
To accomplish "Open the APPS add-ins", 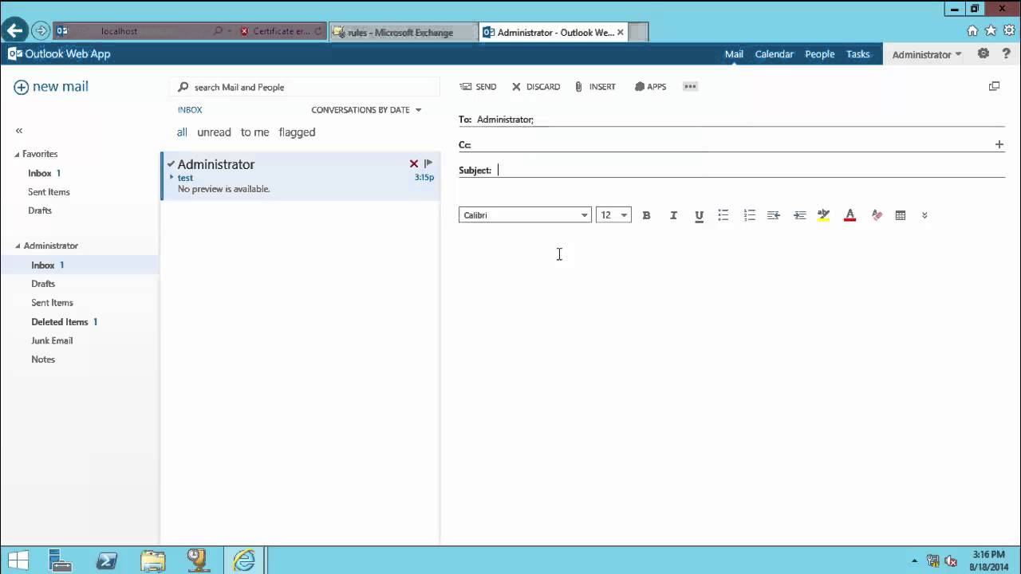I will pyautogui.click(x=650, y=86).
